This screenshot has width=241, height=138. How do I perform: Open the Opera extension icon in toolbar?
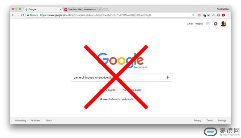point(199,15)
